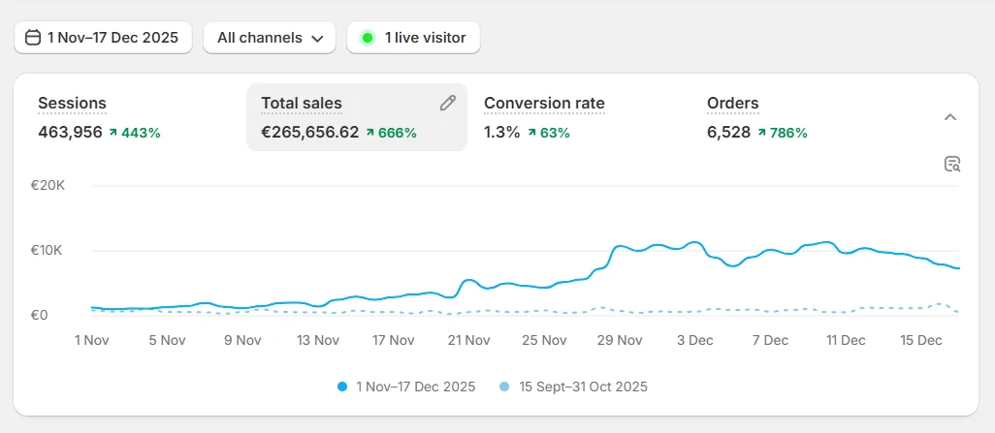
Task: Click the 63% conversion increase indicator
Action: click(x=549, y=133)
